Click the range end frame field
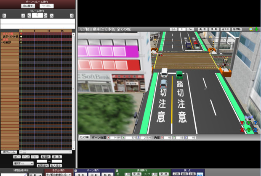 click(x=57, y=161)
